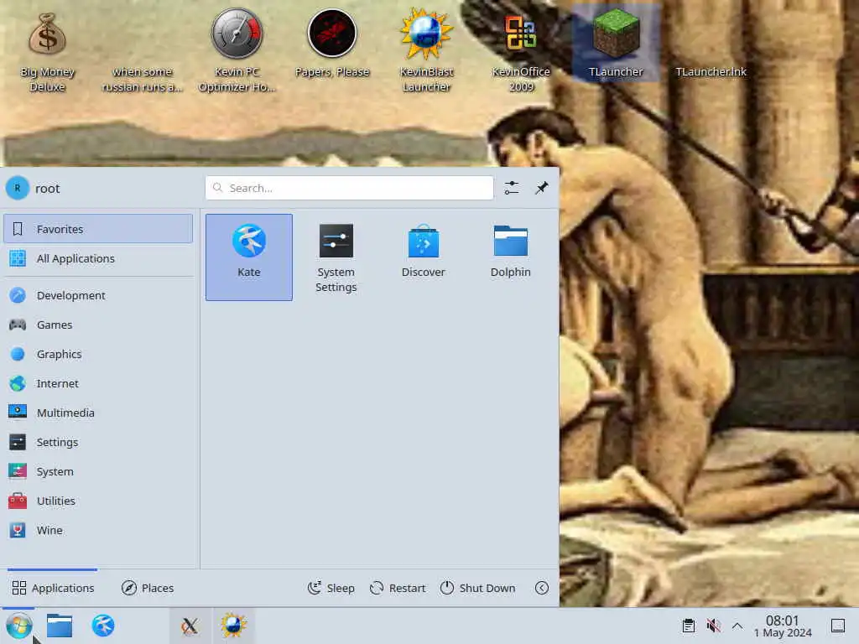Open the Wine category
The image size is (859, 644).
[98, 530]
